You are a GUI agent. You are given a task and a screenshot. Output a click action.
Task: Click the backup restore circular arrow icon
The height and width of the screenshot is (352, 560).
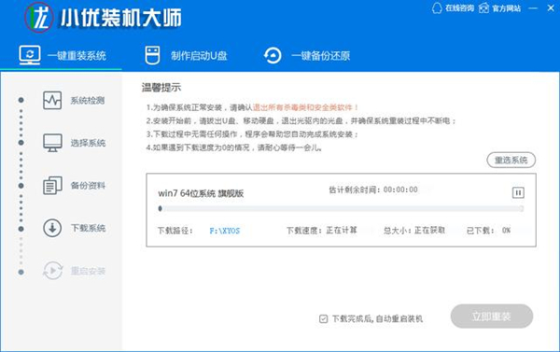[273, 55]
